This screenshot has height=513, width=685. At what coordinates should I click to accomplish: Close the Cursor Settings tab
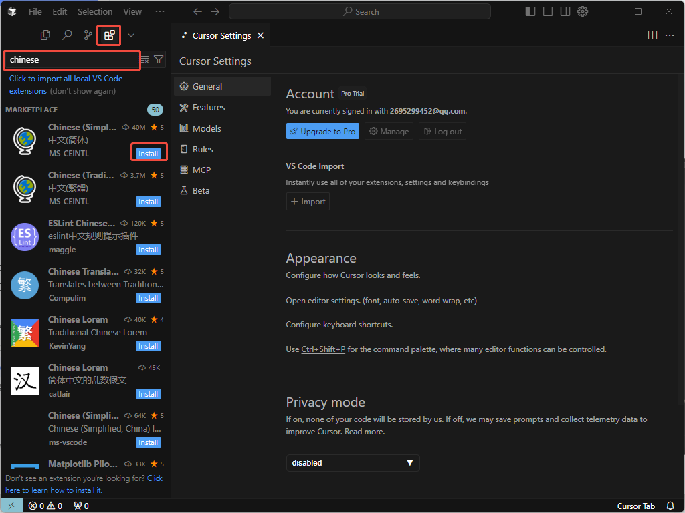pyautogui.click(x=260, y=36)
